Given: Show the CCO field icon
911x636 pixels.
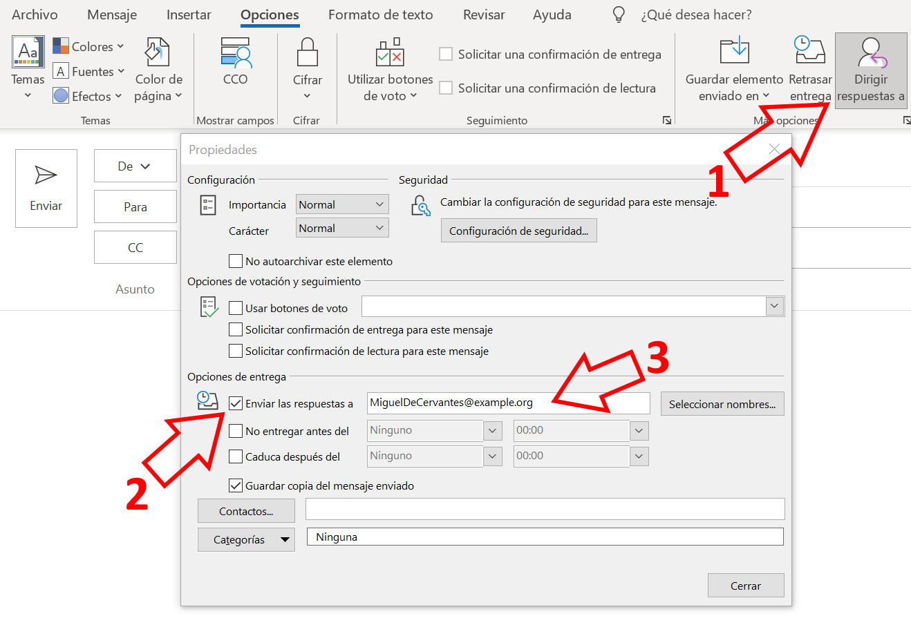Looking at the screenshot, I should pos(235,53).
